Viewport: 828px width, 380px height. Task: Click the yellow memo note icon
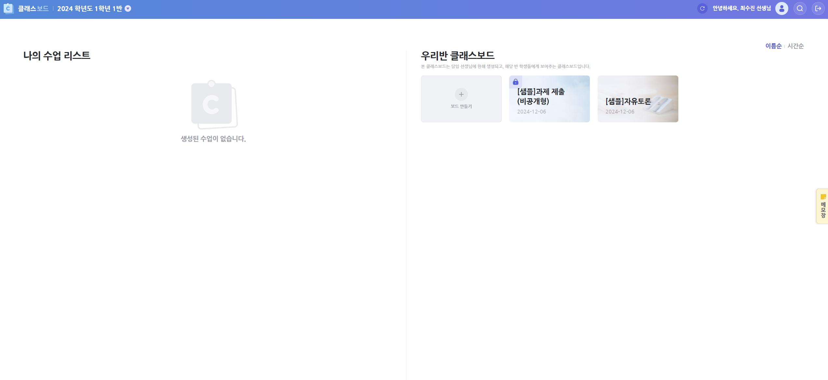point(823,197)
